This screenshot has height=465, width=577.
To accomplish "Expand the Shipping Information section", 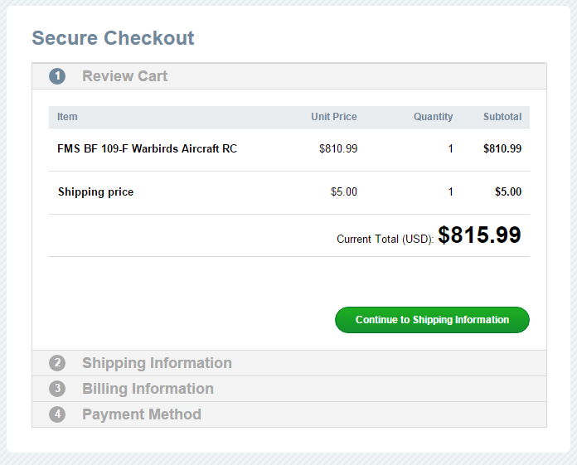I will click(157, 363).
